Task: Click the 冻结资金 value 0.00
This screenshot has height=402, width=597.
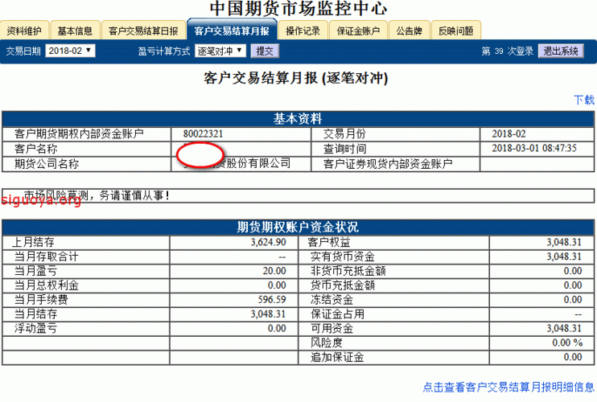Action: [x=573, y=300]
